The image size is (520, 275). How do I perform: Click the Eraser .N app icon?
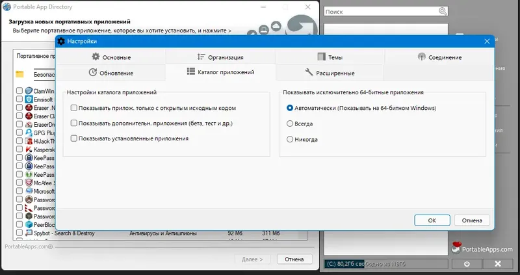(x=29, y=107)
